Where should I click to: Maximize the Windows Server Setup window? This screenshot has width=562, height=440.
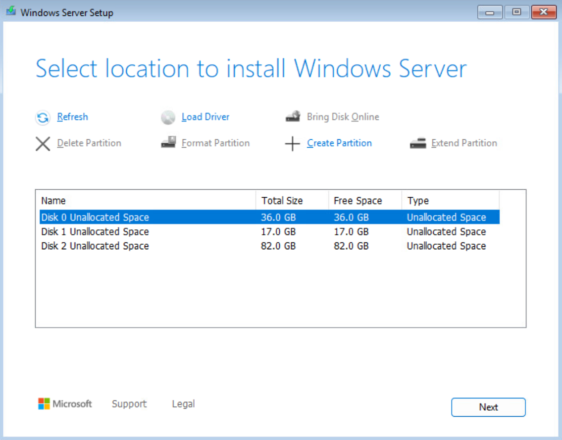tap(516, 12)
